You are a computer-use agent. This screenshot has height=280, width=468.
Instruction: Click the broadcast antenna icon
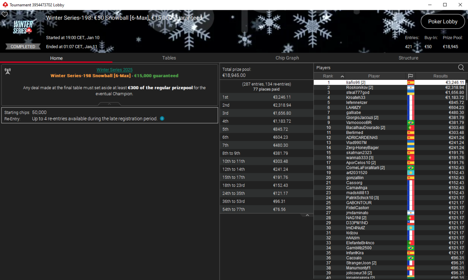coord(7,71)
